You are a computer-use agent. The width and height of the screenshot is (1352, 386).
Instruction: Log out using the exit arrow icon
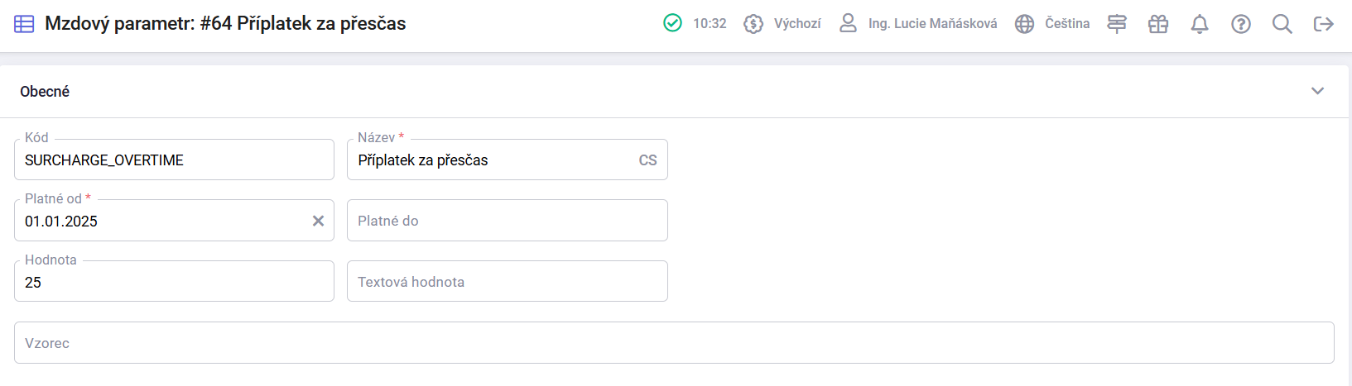pos(1324,24)
